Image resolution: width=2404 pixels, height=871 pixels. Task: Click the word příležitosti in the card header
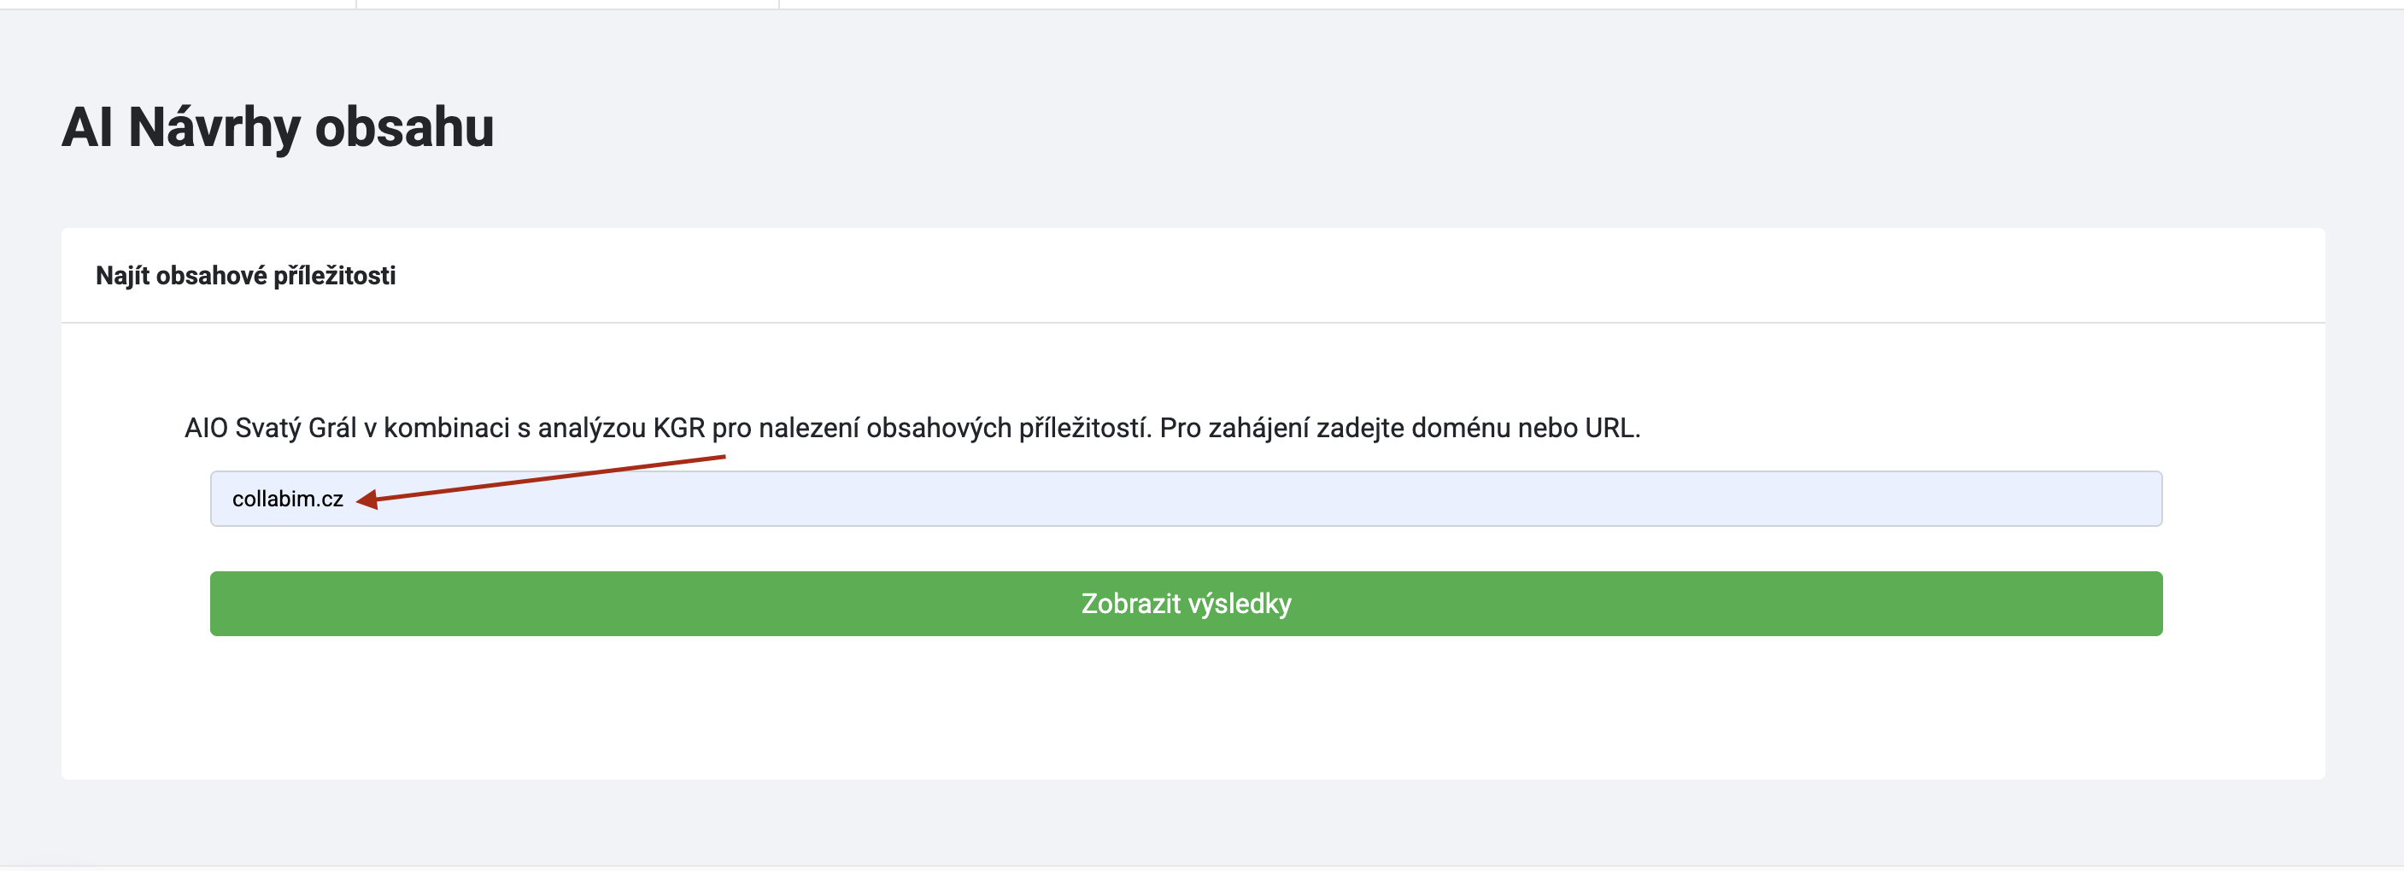point(334,275)
